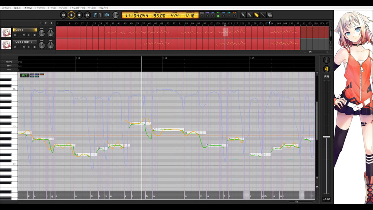Click the piano roll horizontal zoom slider
Screen dimensions: 373x210
pyautogui.click(x=296, y=202)
